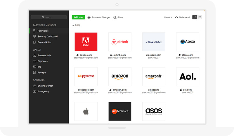Click the Personal Info person icon
The height and width of the screenshot is (136, 234).
point(34,56)
